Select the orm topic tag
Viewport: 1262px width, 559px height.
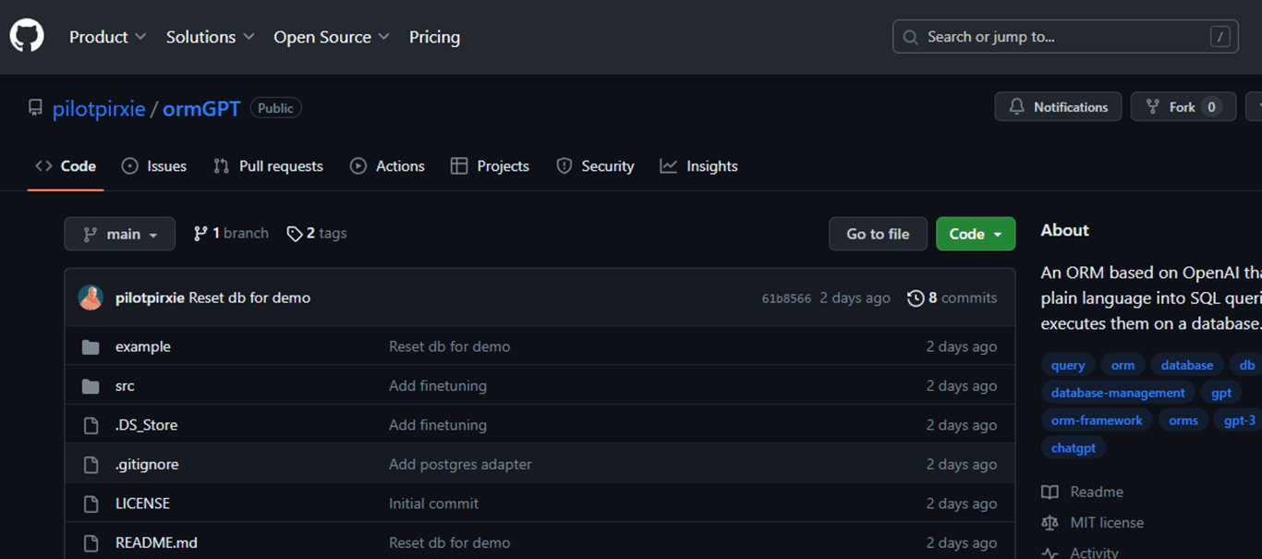[x=1122, y=365]
